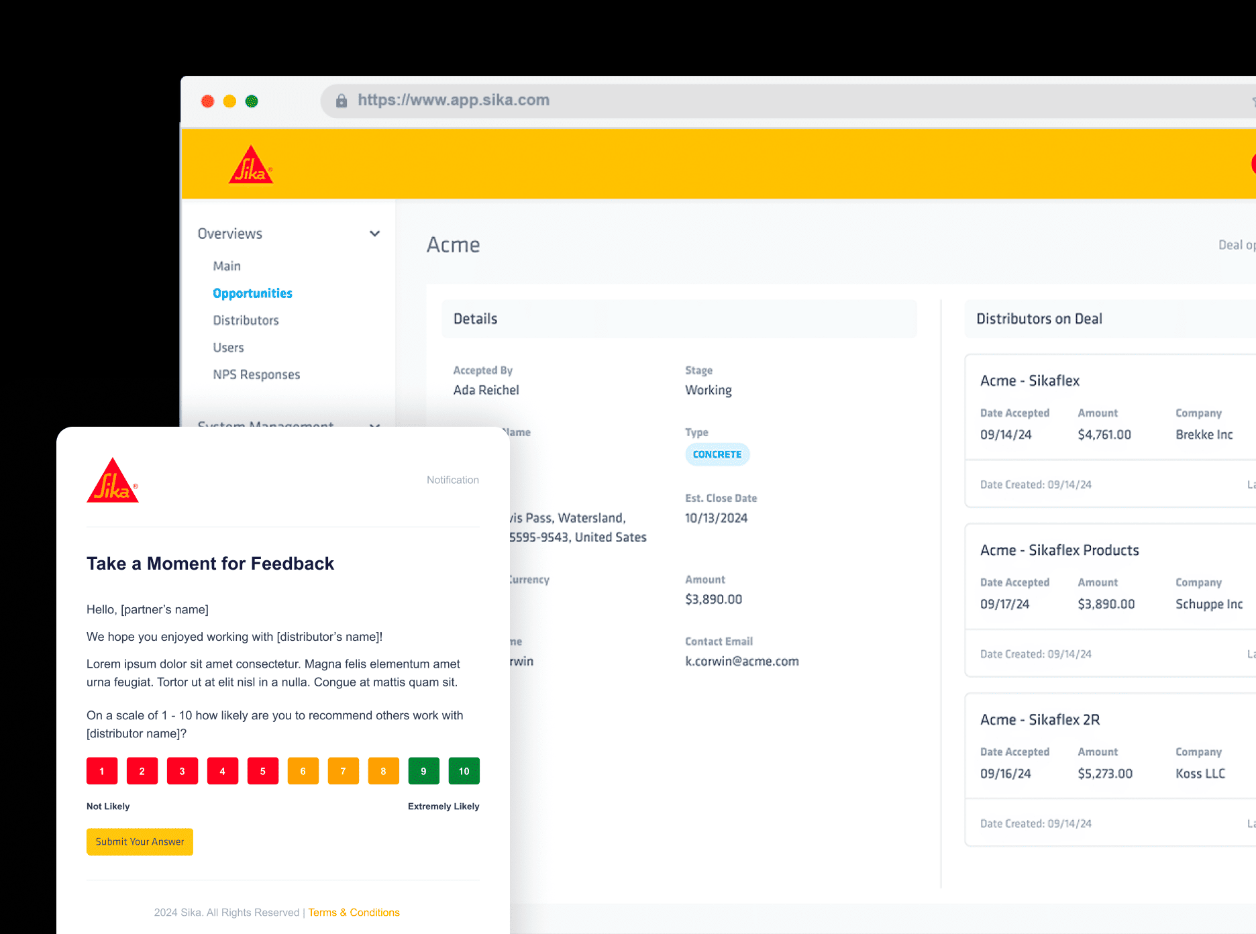Viewport: 1256px width, 934px height.
Task: Select rating 6 on the feedback scale
Action: [x=303, y=771]
